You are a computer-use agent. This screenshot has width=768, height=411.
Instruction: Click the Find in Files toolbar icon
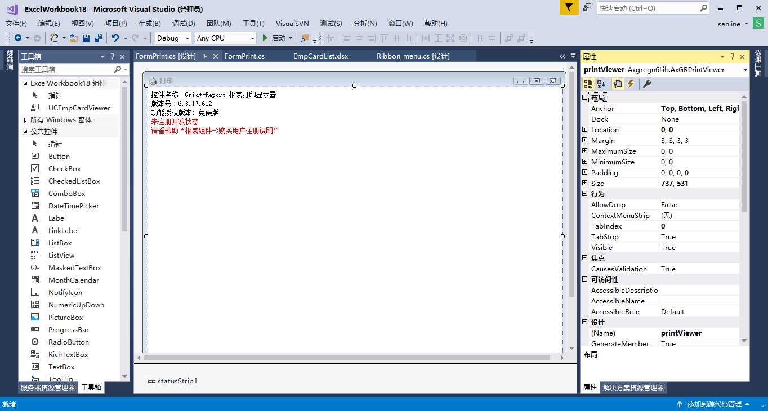point(305,38)
